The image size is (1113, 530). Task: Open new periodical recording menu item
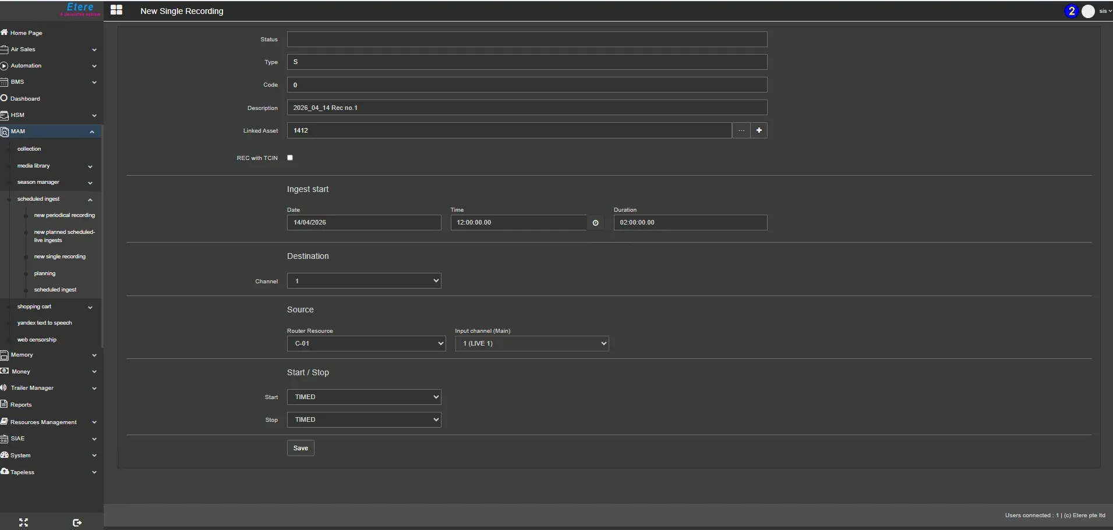(x=64, y=215)
